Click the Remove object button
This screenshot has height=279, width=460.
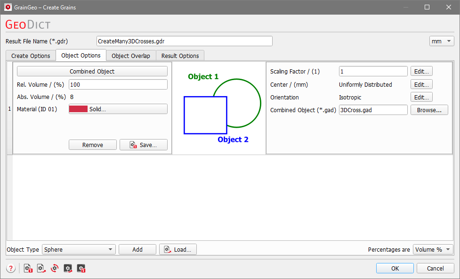(x=93, y=145)
